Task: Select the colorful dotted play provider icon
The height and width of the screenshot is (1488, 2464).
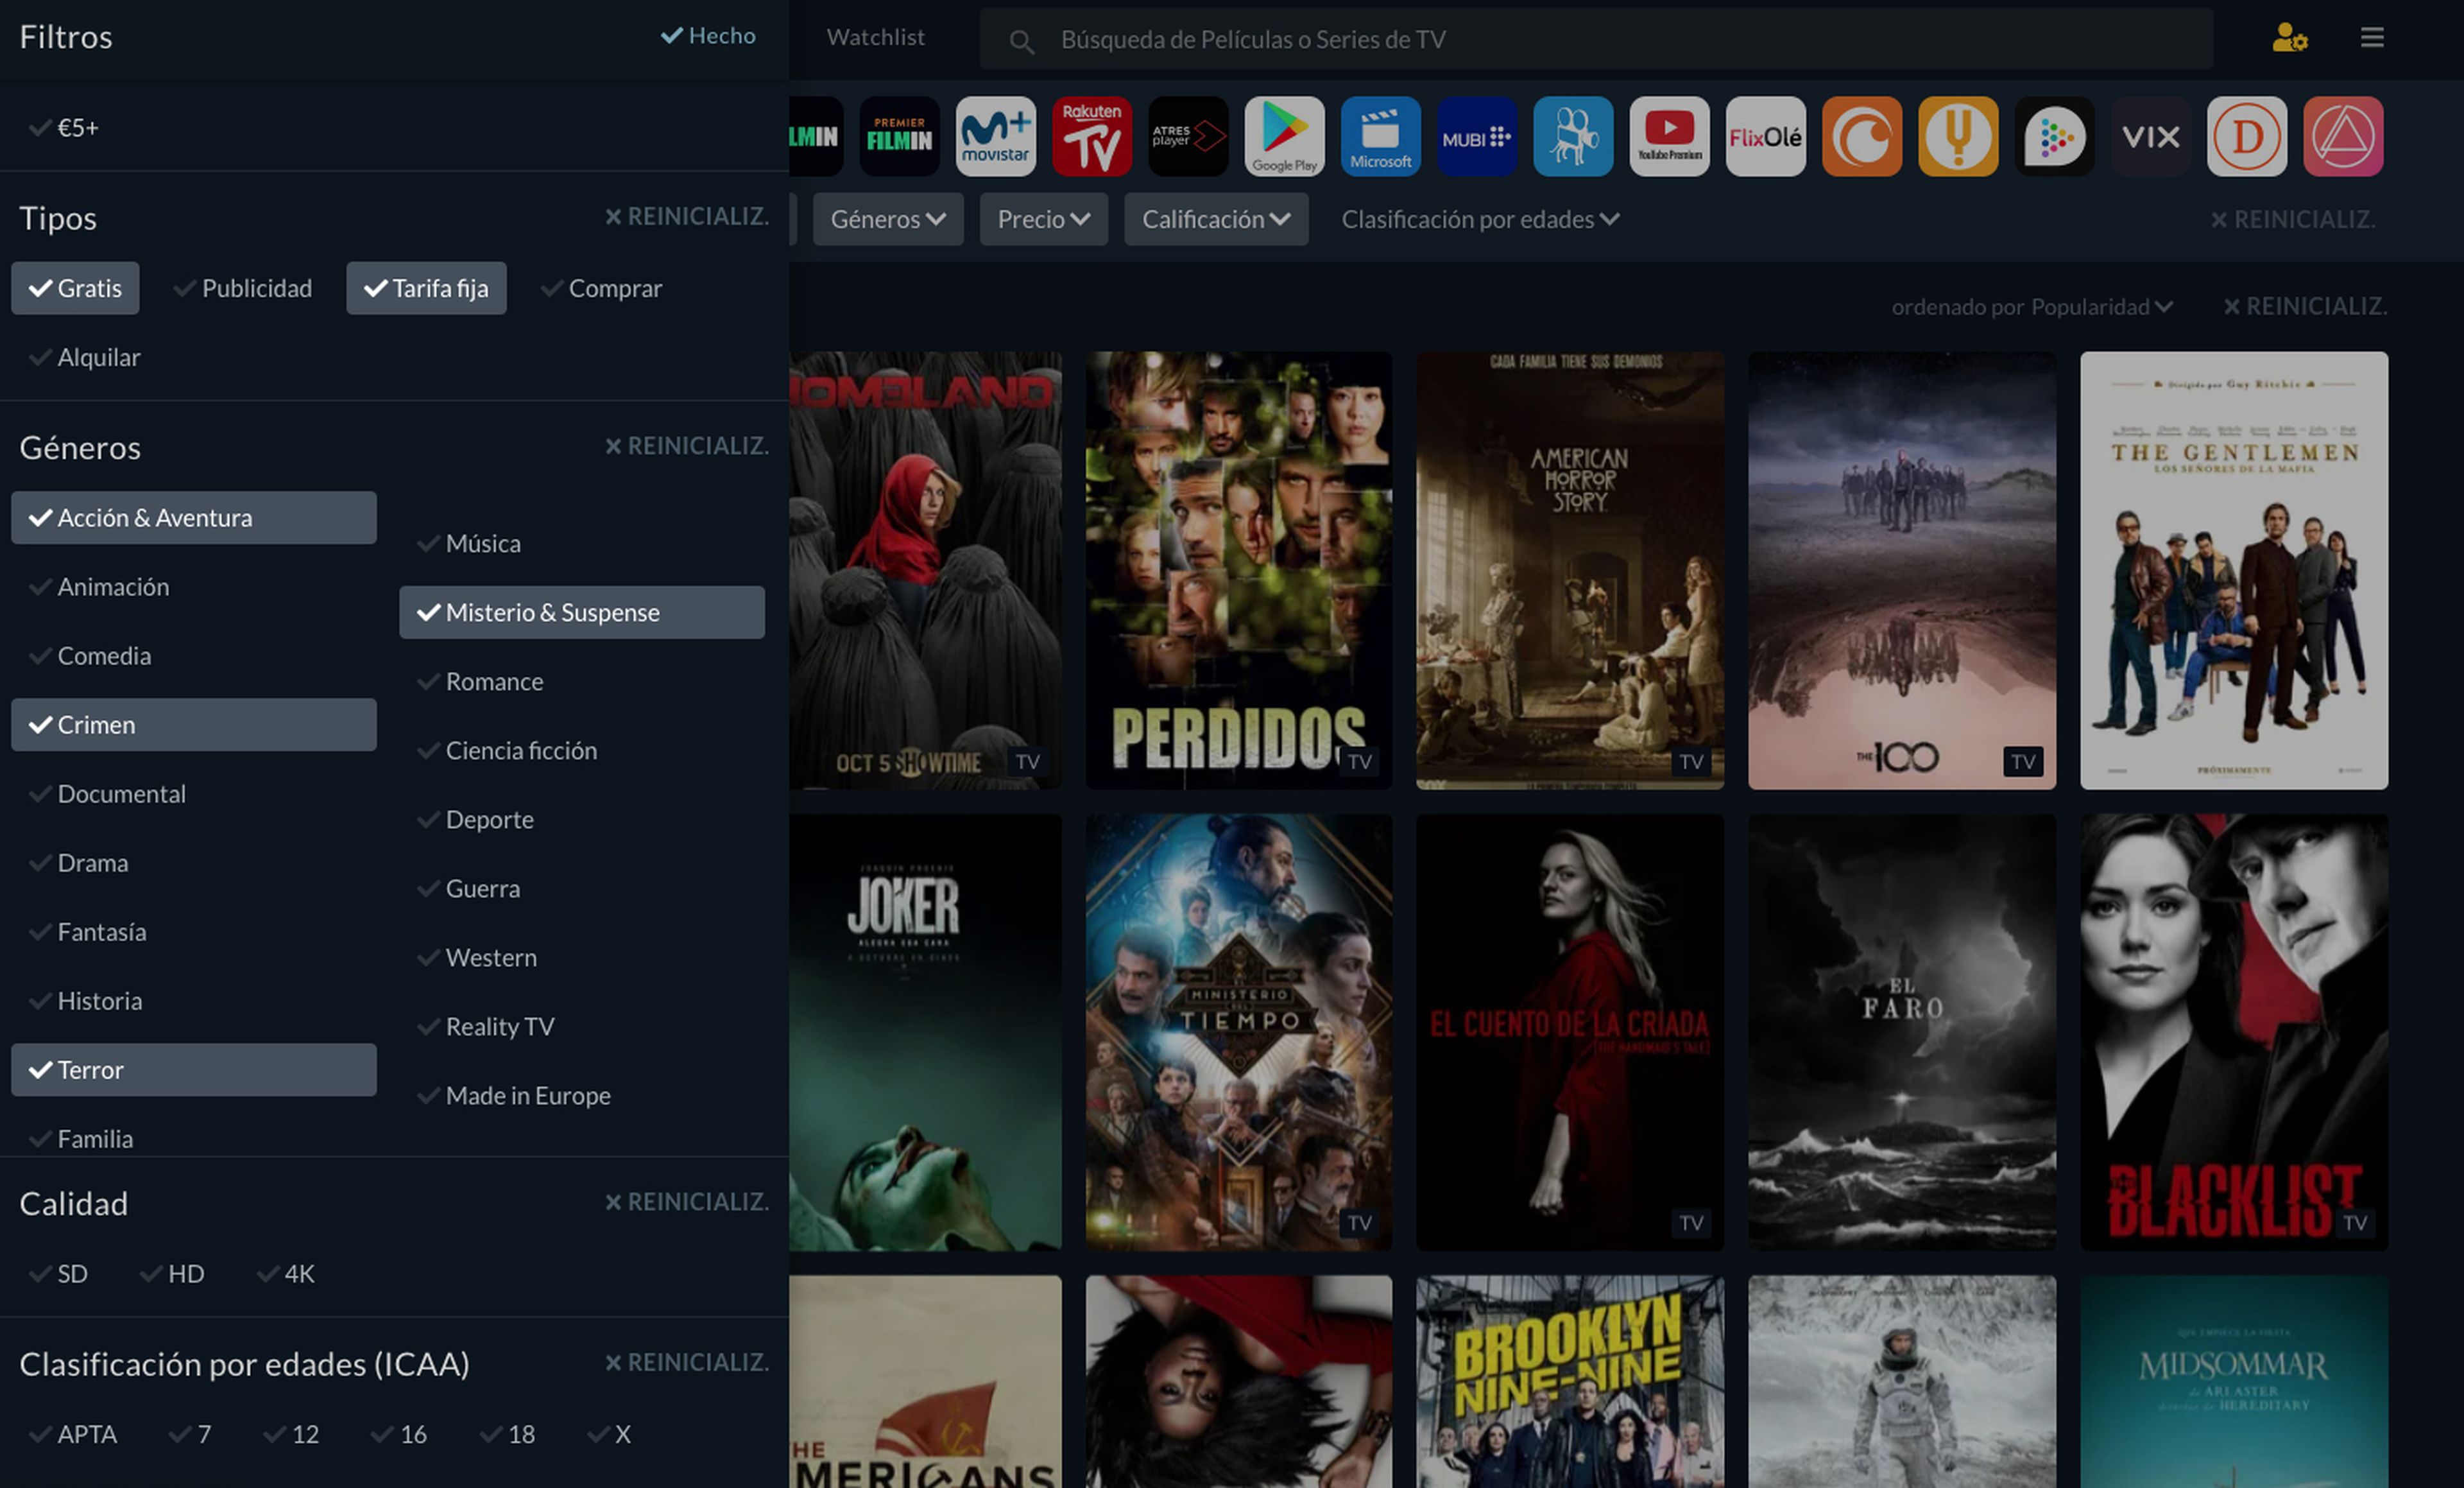Action: 2054,136
